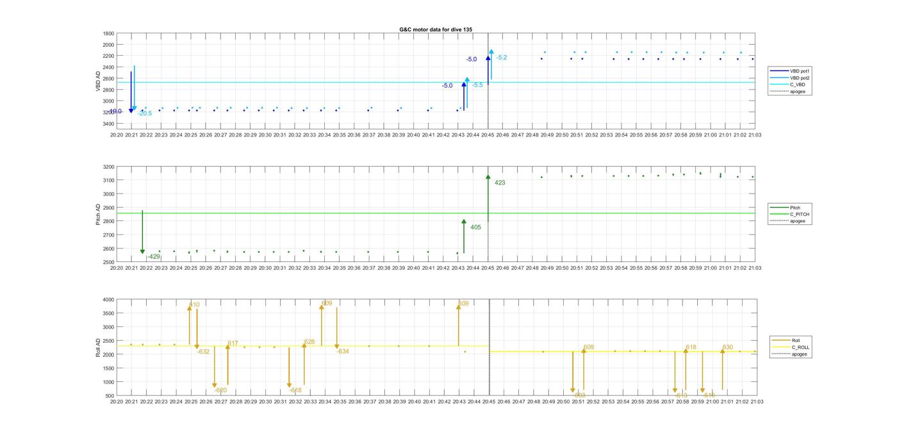The image size is (897, 444).
Task: Click the '-634' annotation on the Roll plot
Action: 343,352
